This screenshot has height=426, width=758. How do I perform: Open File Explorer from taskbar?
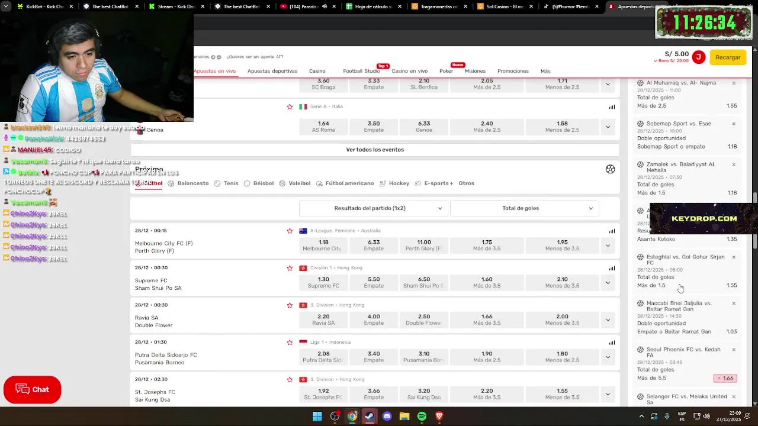click(x=404, y=417)
